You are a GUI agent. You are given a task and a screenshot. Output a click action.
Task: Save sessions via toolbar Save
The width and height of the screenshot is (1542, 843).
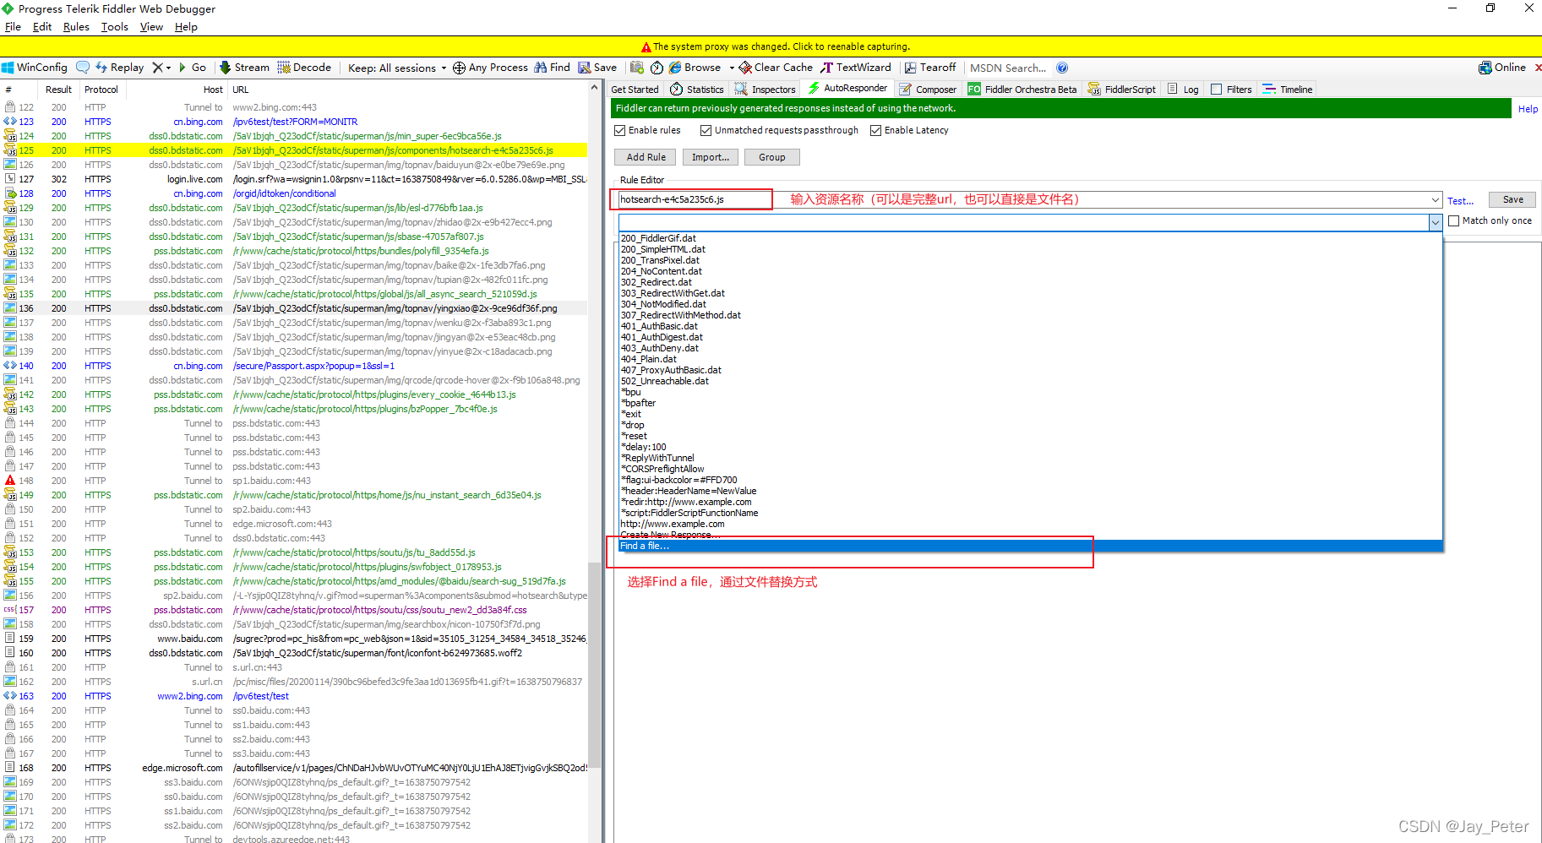pyautogui.click(x=597, y=68)
